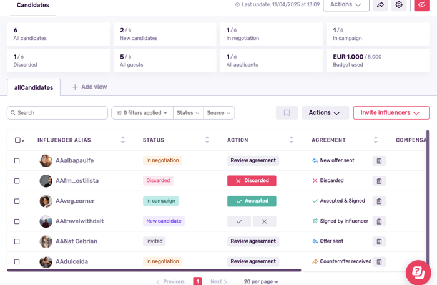This screenshot has height=285, width=437.
Task: Open settings gear icon in header
Action: (x=399, y=5)
